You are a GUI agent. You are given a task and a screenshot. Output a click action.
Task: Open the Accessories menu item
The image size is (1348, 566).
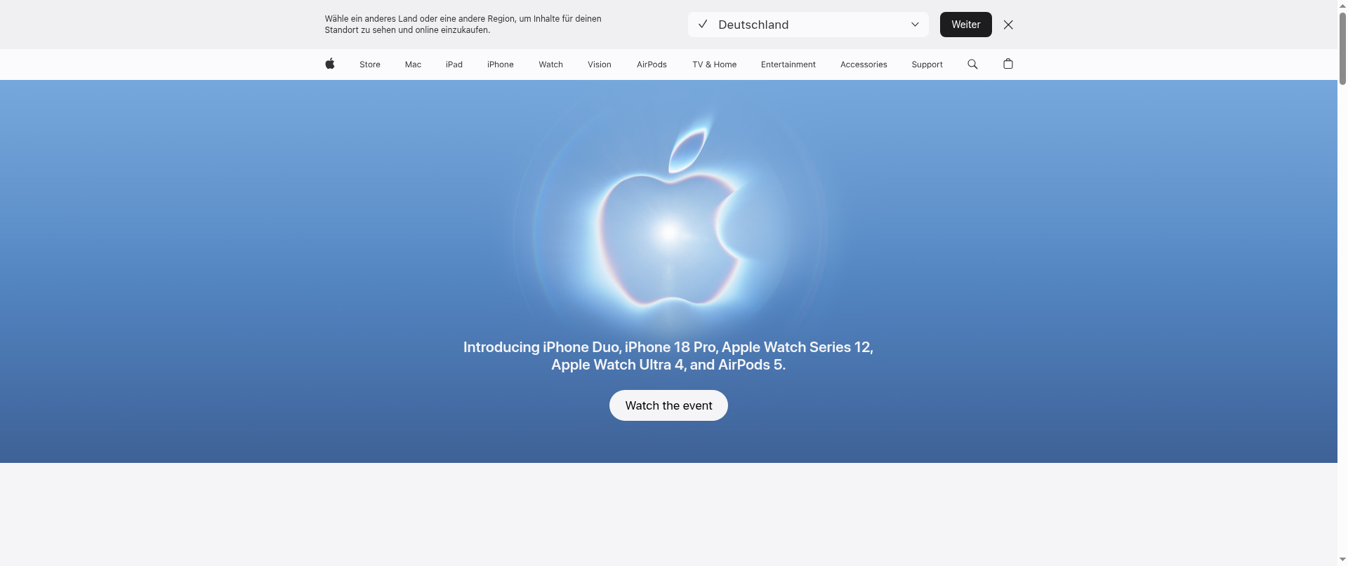(864, 65)
